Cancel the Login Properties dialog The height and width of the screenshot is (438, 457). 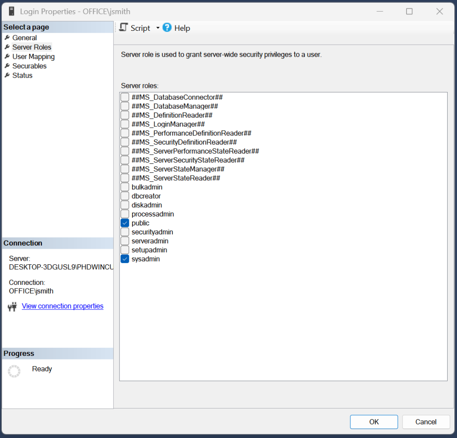(x=426, y=422)
